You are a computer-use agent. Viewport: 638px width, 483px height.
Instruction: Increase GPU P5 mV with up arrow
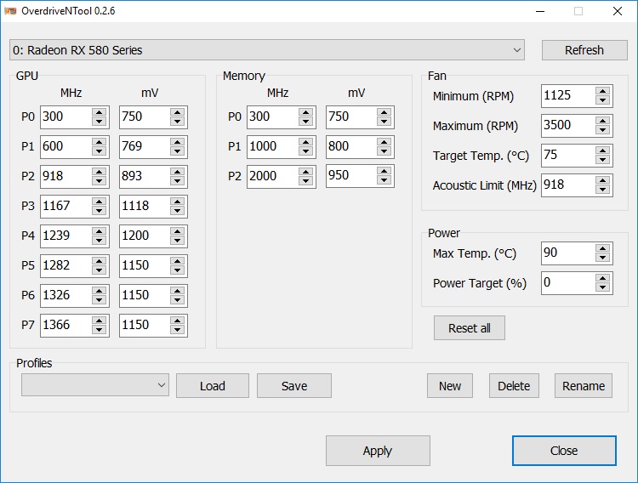coord(178,261)
